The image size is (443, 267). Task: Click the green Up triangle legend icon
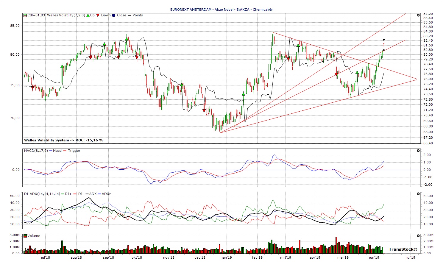[x=88, y=15]
